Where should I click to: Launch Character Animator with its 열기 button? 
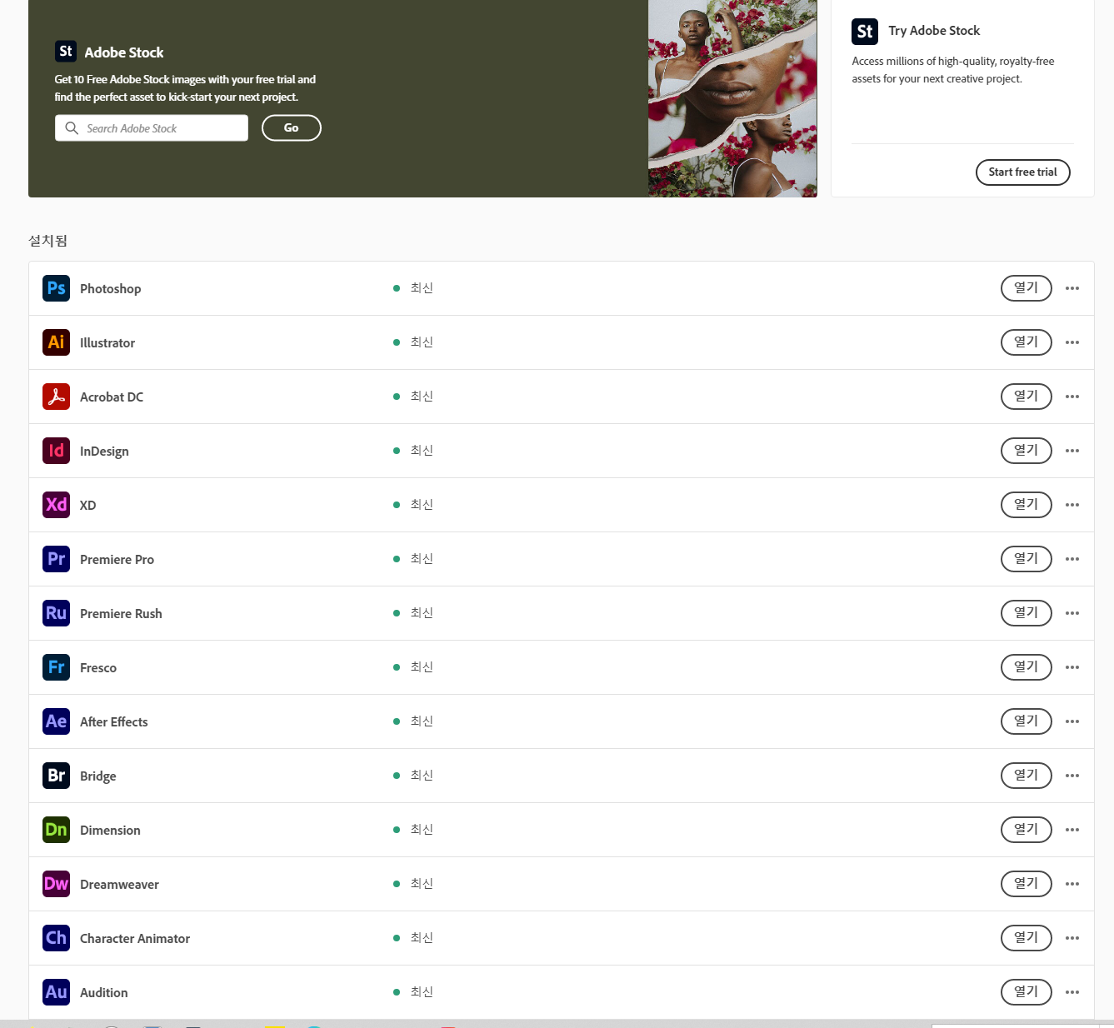tap(1027, 938)
